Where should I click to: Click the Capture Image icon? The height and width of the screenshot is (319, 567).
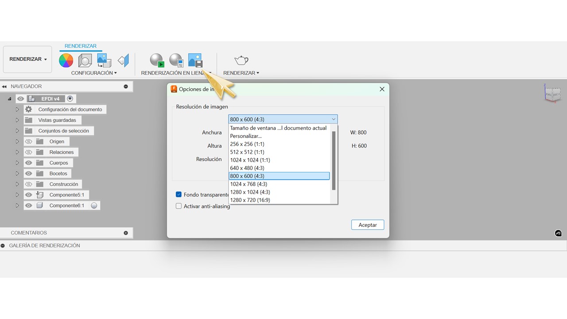[195, 60]
